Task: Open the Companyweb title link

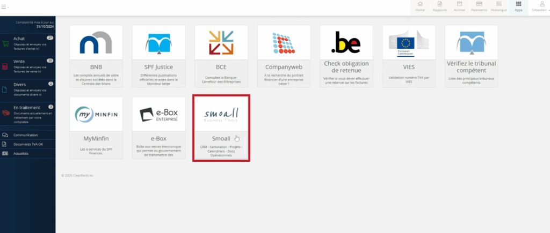Action: pos(284,67)
